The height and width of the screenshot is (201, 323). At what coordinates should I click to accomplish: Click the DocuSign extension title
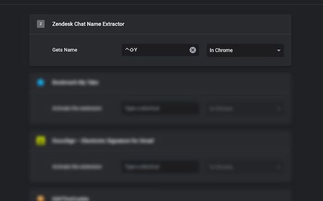coord(103,141)
